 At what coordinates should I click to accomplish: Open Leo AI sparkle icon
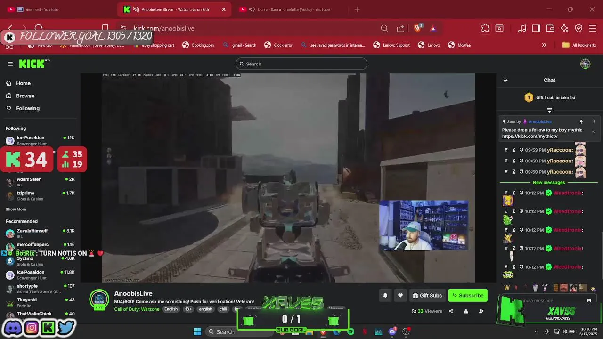coord(564,28)
